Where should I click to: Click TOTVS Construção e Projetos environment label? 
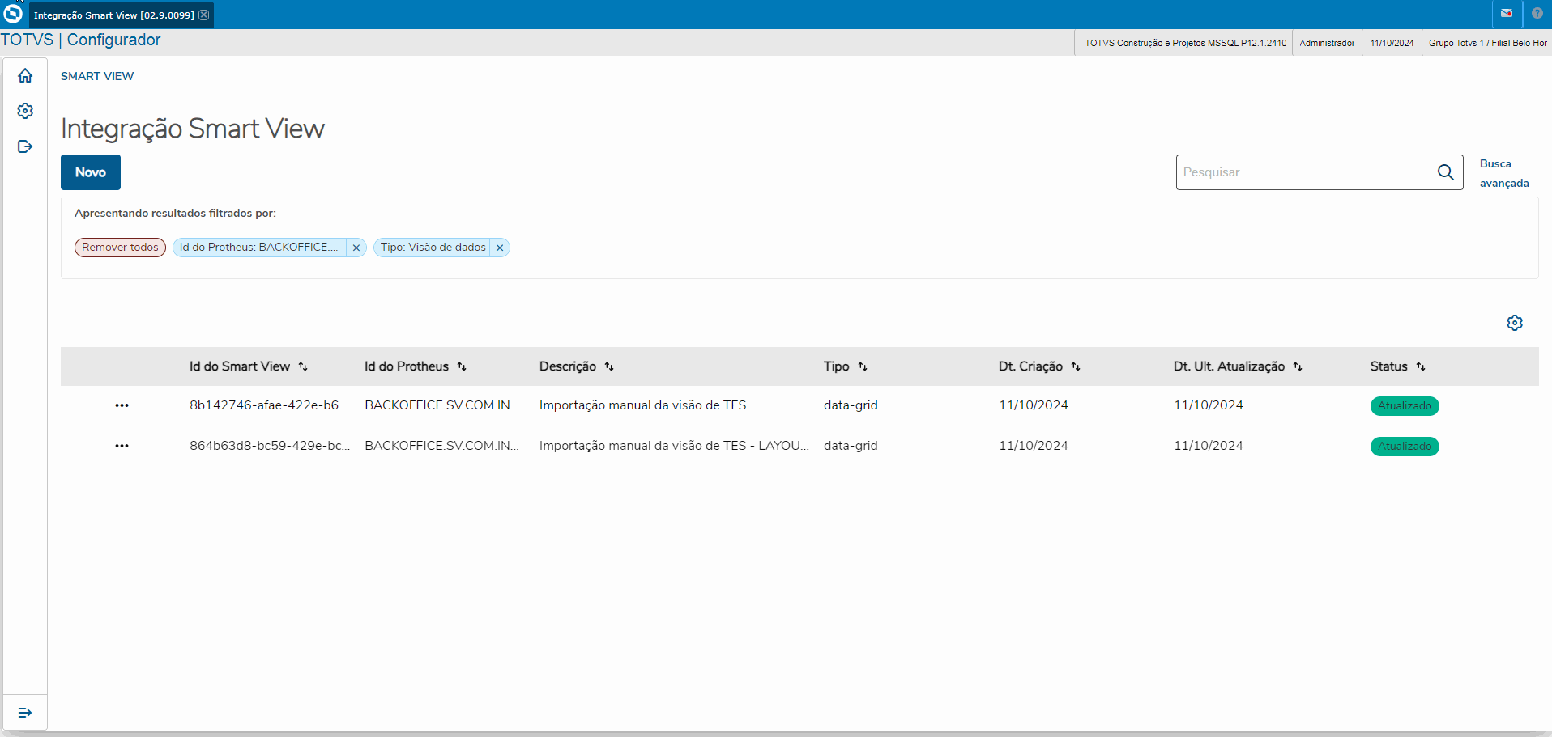point(1186,43)
